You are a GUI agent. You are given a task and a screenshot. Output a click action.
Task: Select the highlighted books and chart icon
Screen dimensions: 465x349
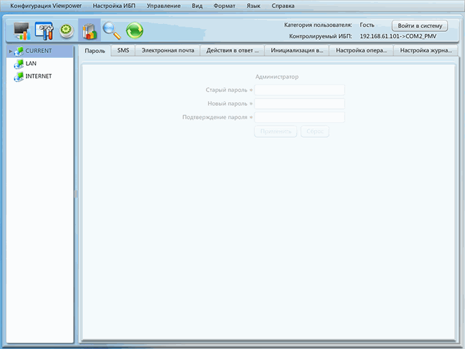[89, 31]
